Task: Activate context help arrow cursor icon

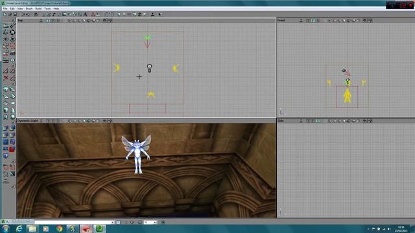Action: click(x=160, y=14)
